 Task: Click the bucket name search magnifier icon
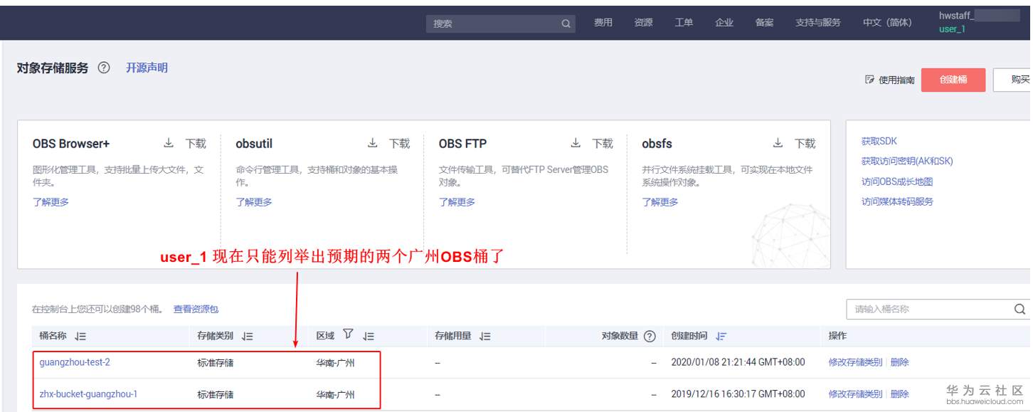1019,310
